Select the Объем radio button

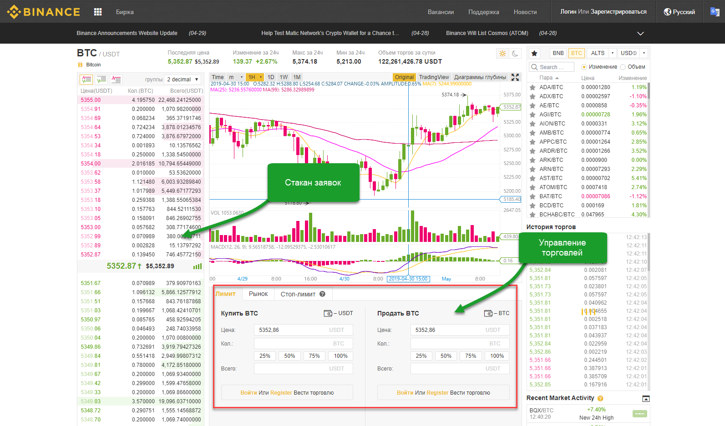[623, 67]
